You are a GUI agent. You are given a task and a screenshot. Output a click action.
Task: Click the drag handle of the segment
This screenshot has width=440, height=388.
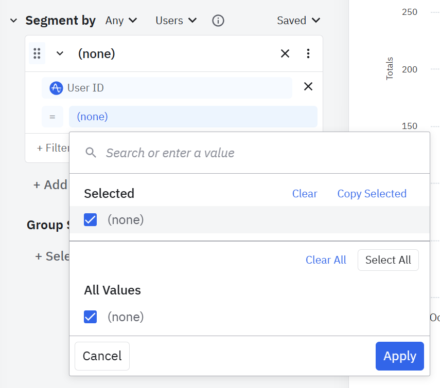[37, 53]
